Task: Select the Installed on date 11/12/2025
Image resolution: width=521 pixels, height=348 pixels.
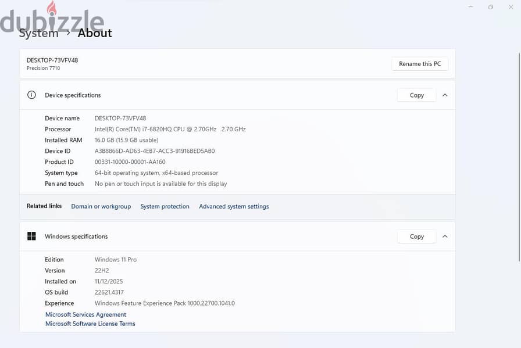Action: click(109, 282)
